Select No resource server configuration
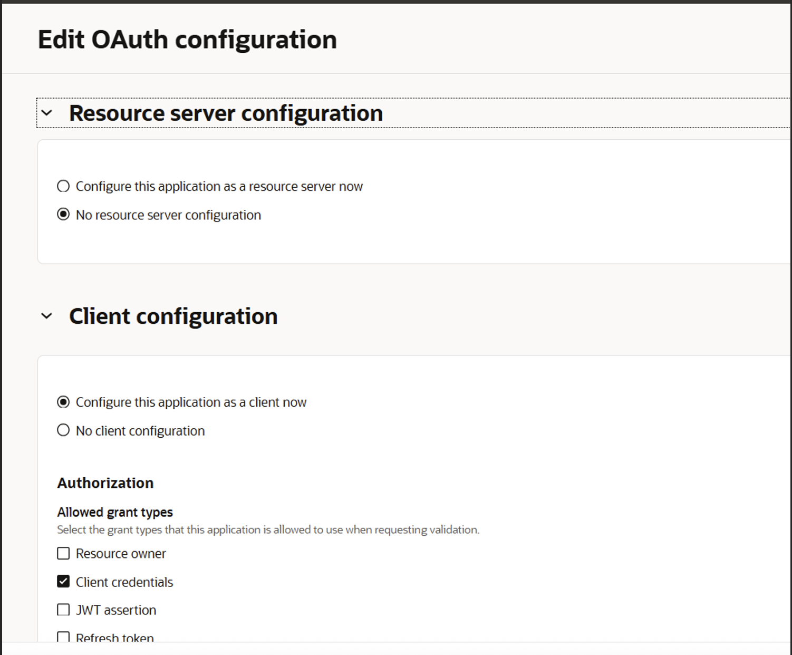The height and width of the screenshot is (655, 792). click(63, 214)
